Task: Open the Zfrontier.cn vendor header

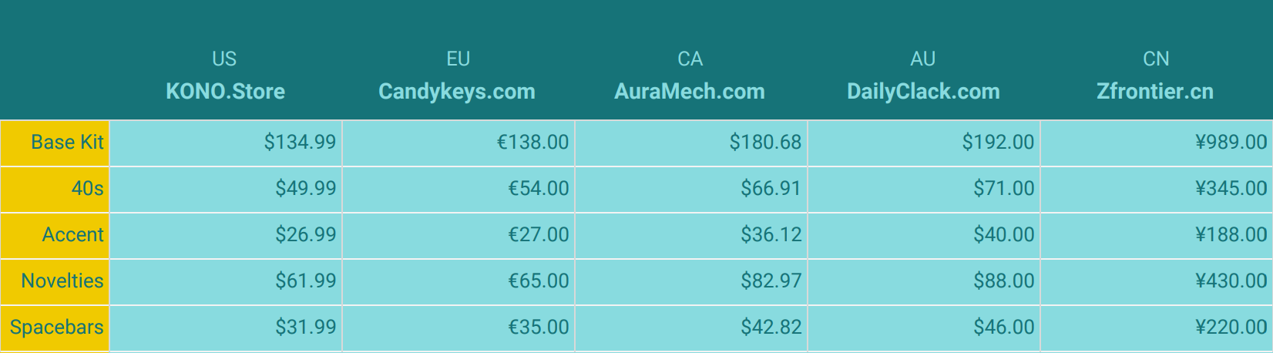Action: click(1155, 92)
